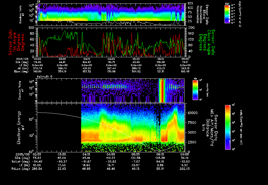Select the local time value 18.64

(x=86, y=165)
